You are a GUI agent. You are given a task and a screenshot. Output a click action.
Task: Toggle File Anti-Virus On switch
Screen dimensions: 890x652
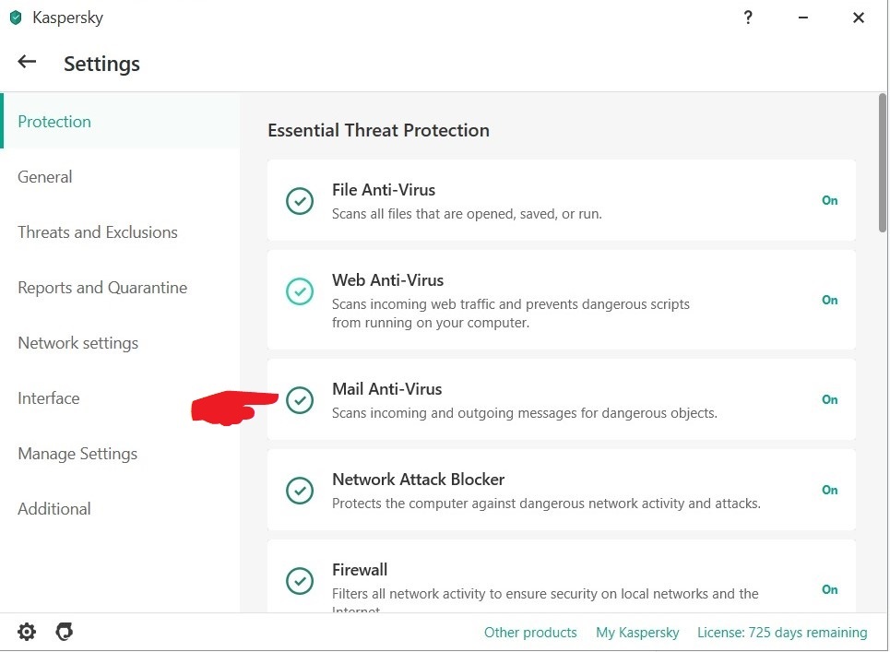(829, 200)
